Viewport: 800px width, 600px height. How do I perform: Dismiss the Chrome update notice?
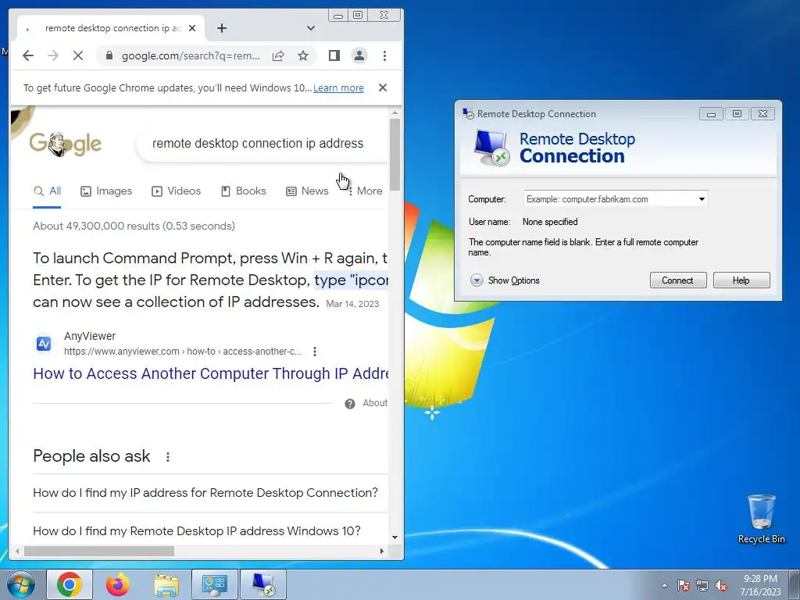pos(383,87)
